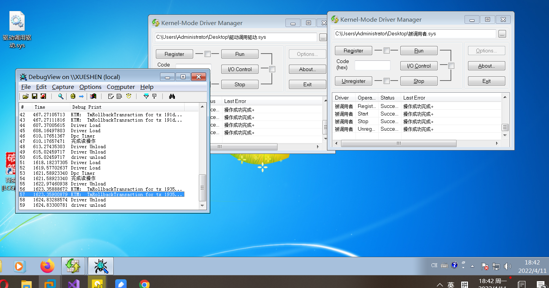
Task: Select the 被调用者 Unreg... row in driver list
Action: click(417, 129)
